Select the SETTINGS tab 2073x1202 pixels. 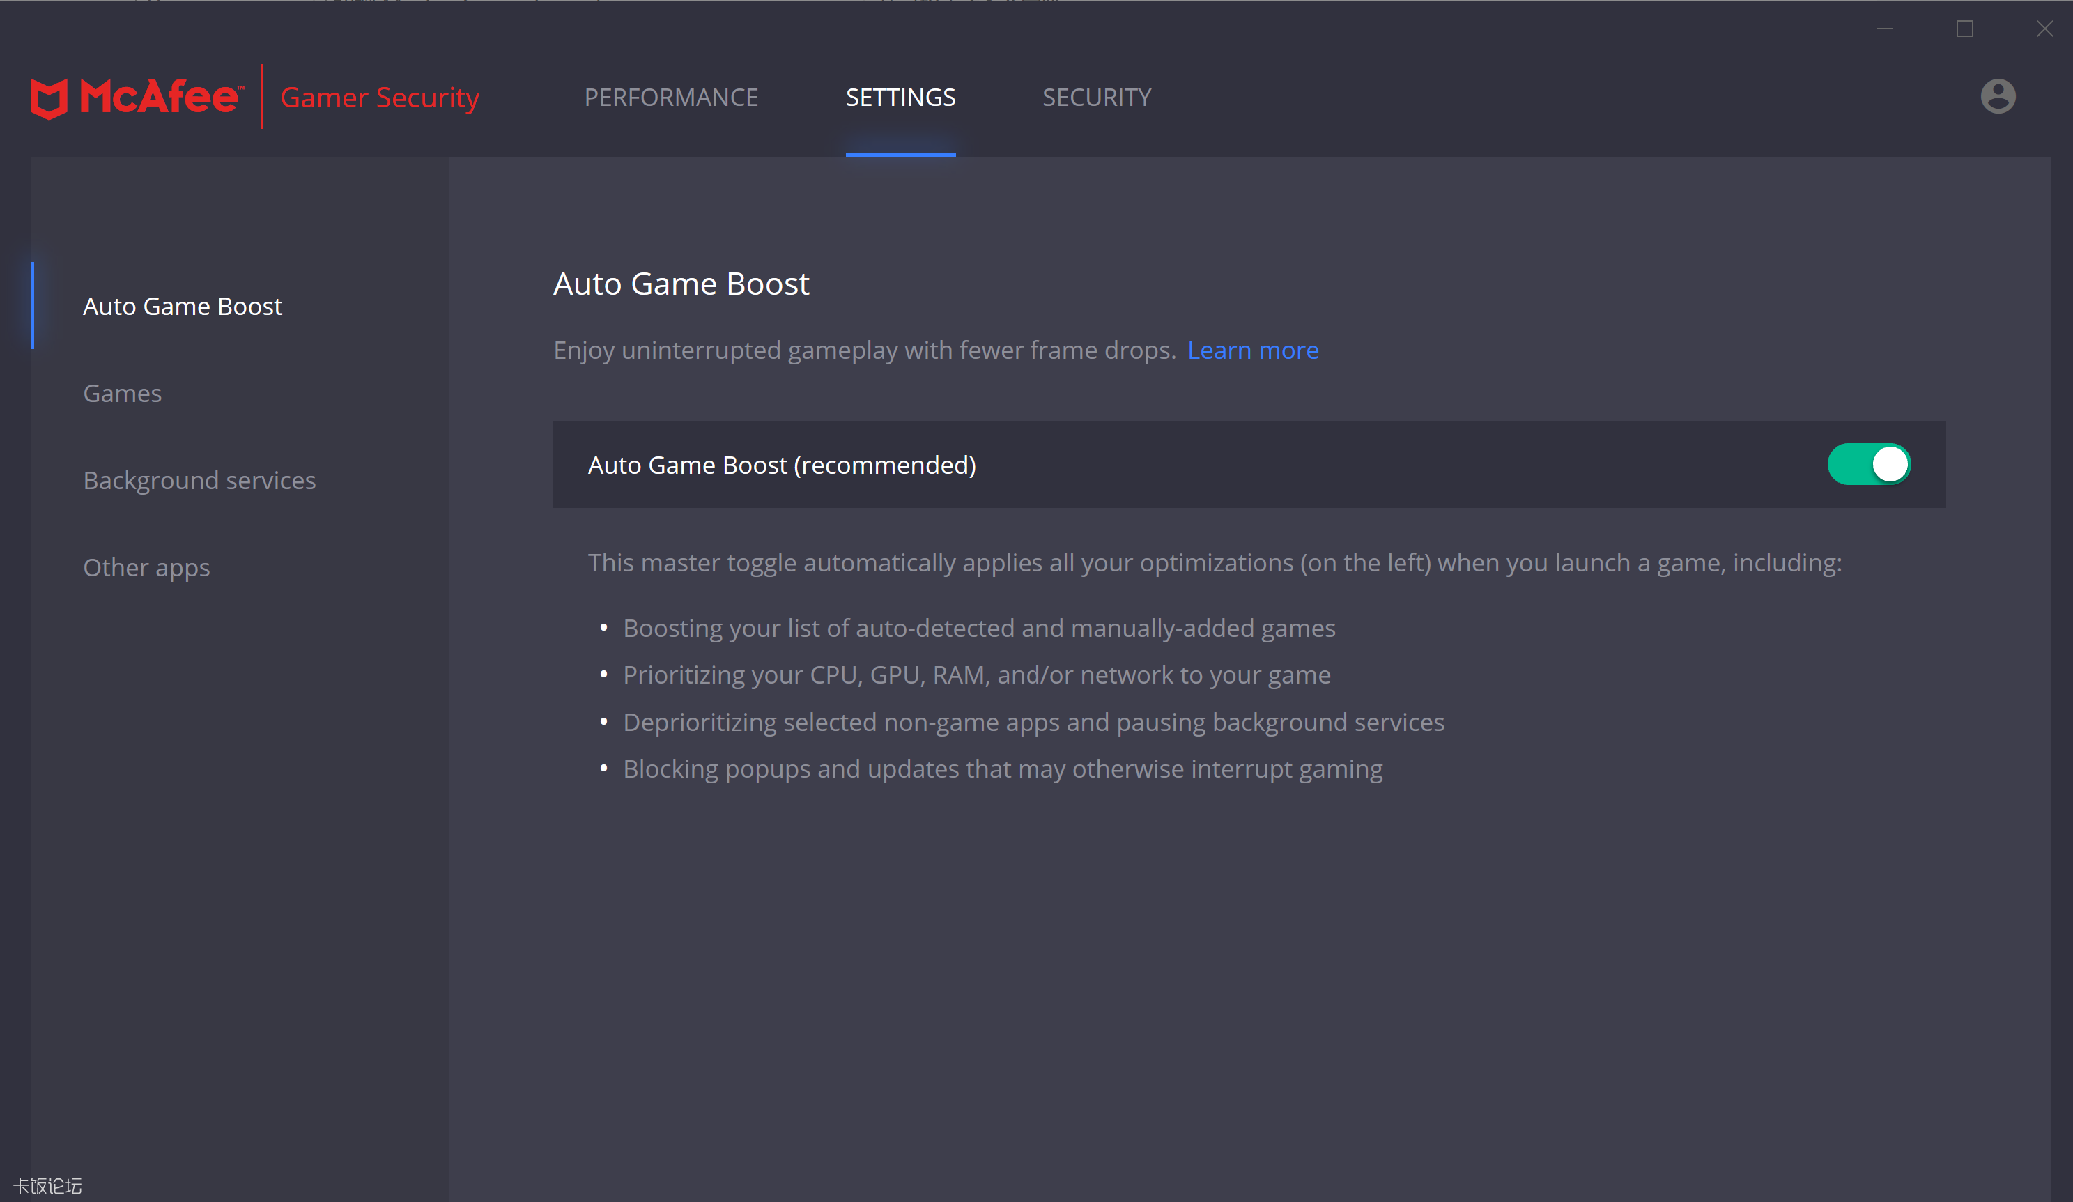pyautogui.click(x=900, y=97)
